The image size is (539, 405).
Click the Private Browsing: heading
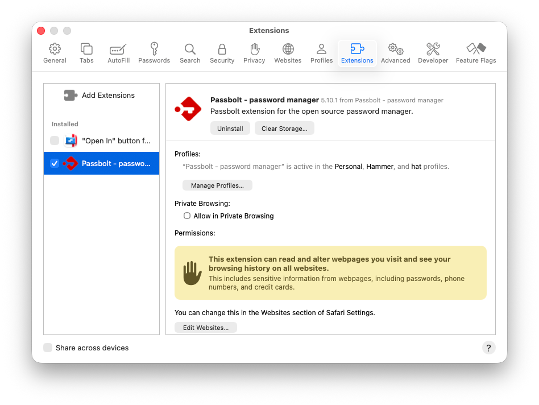(x=202, y=204)
